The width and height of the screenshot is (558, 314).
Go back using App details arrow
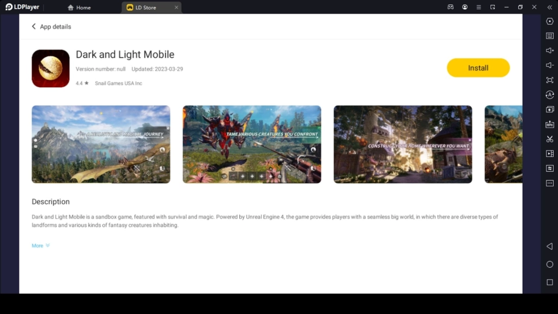click(x=34, y=26)
